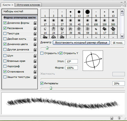The image size is (127, 121).
Task: Toggle the lock icon for Текстура
Action: (x=35, y=33)
